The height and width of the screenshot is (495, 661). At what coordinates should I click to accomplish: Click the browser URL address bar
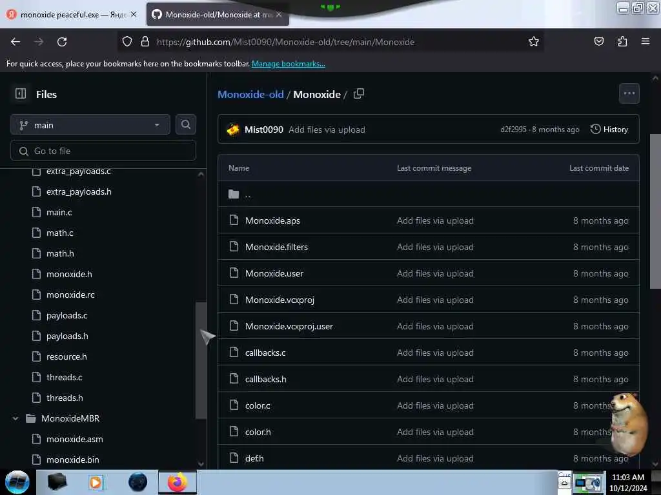(x=330, y=42)
